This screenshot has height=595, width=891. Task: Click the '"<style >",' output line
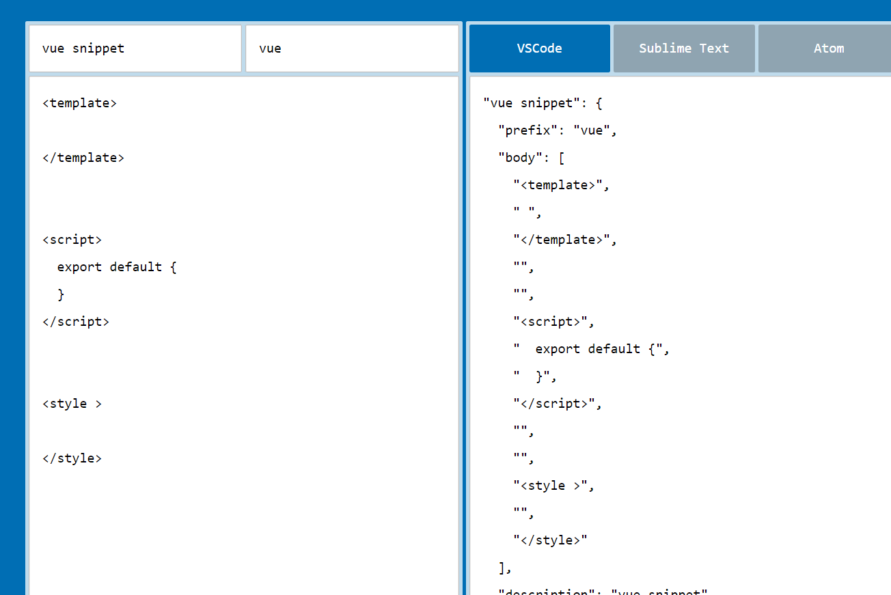pyautogui.click(x=554, y=486)
